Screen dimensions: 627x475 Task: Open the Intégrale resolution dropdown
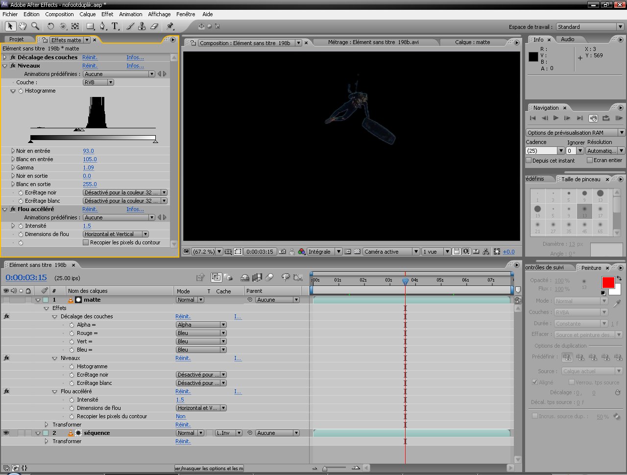(324, 252)
